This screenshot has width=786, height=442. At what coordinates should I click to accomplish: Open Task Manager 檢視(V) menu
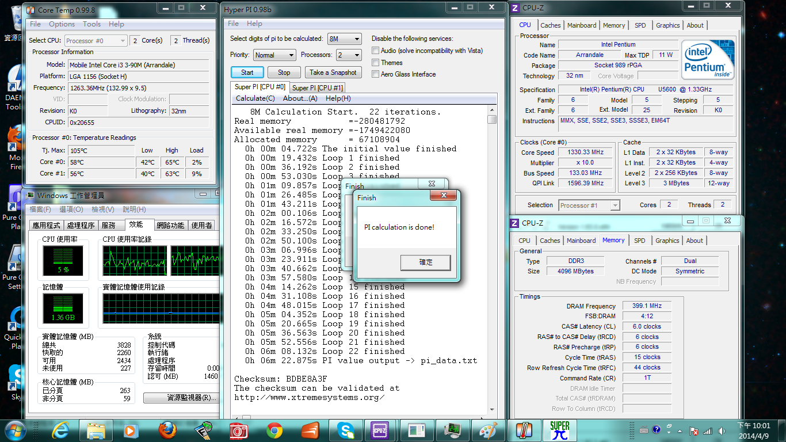102,209
